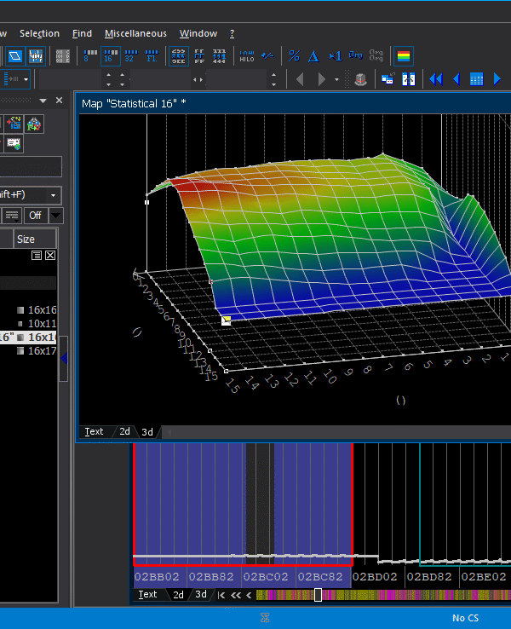Open dropdown arrow next to Off

[56, 216]
